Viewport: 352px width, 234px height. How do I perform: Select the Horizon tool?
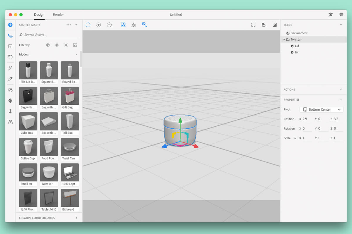click(x=10, y=122)
